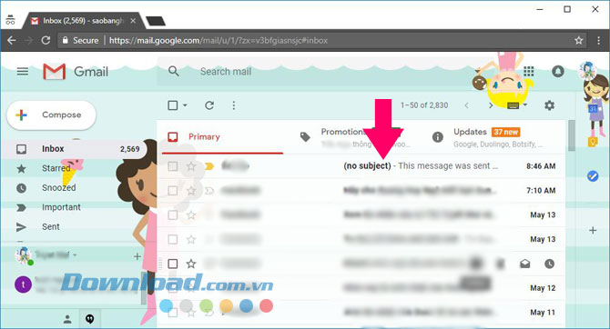Open the notifications bell icon
610x329 pixels.
558,72
